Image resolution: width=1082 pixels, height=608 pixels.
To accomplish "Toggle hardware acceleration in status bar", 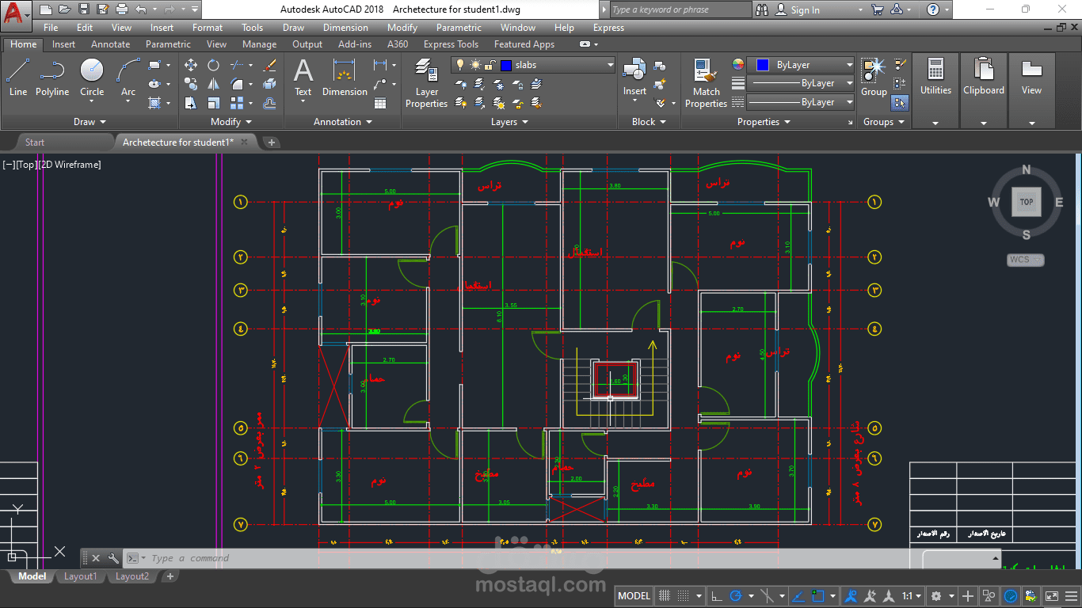I will tap(1011, 596).
